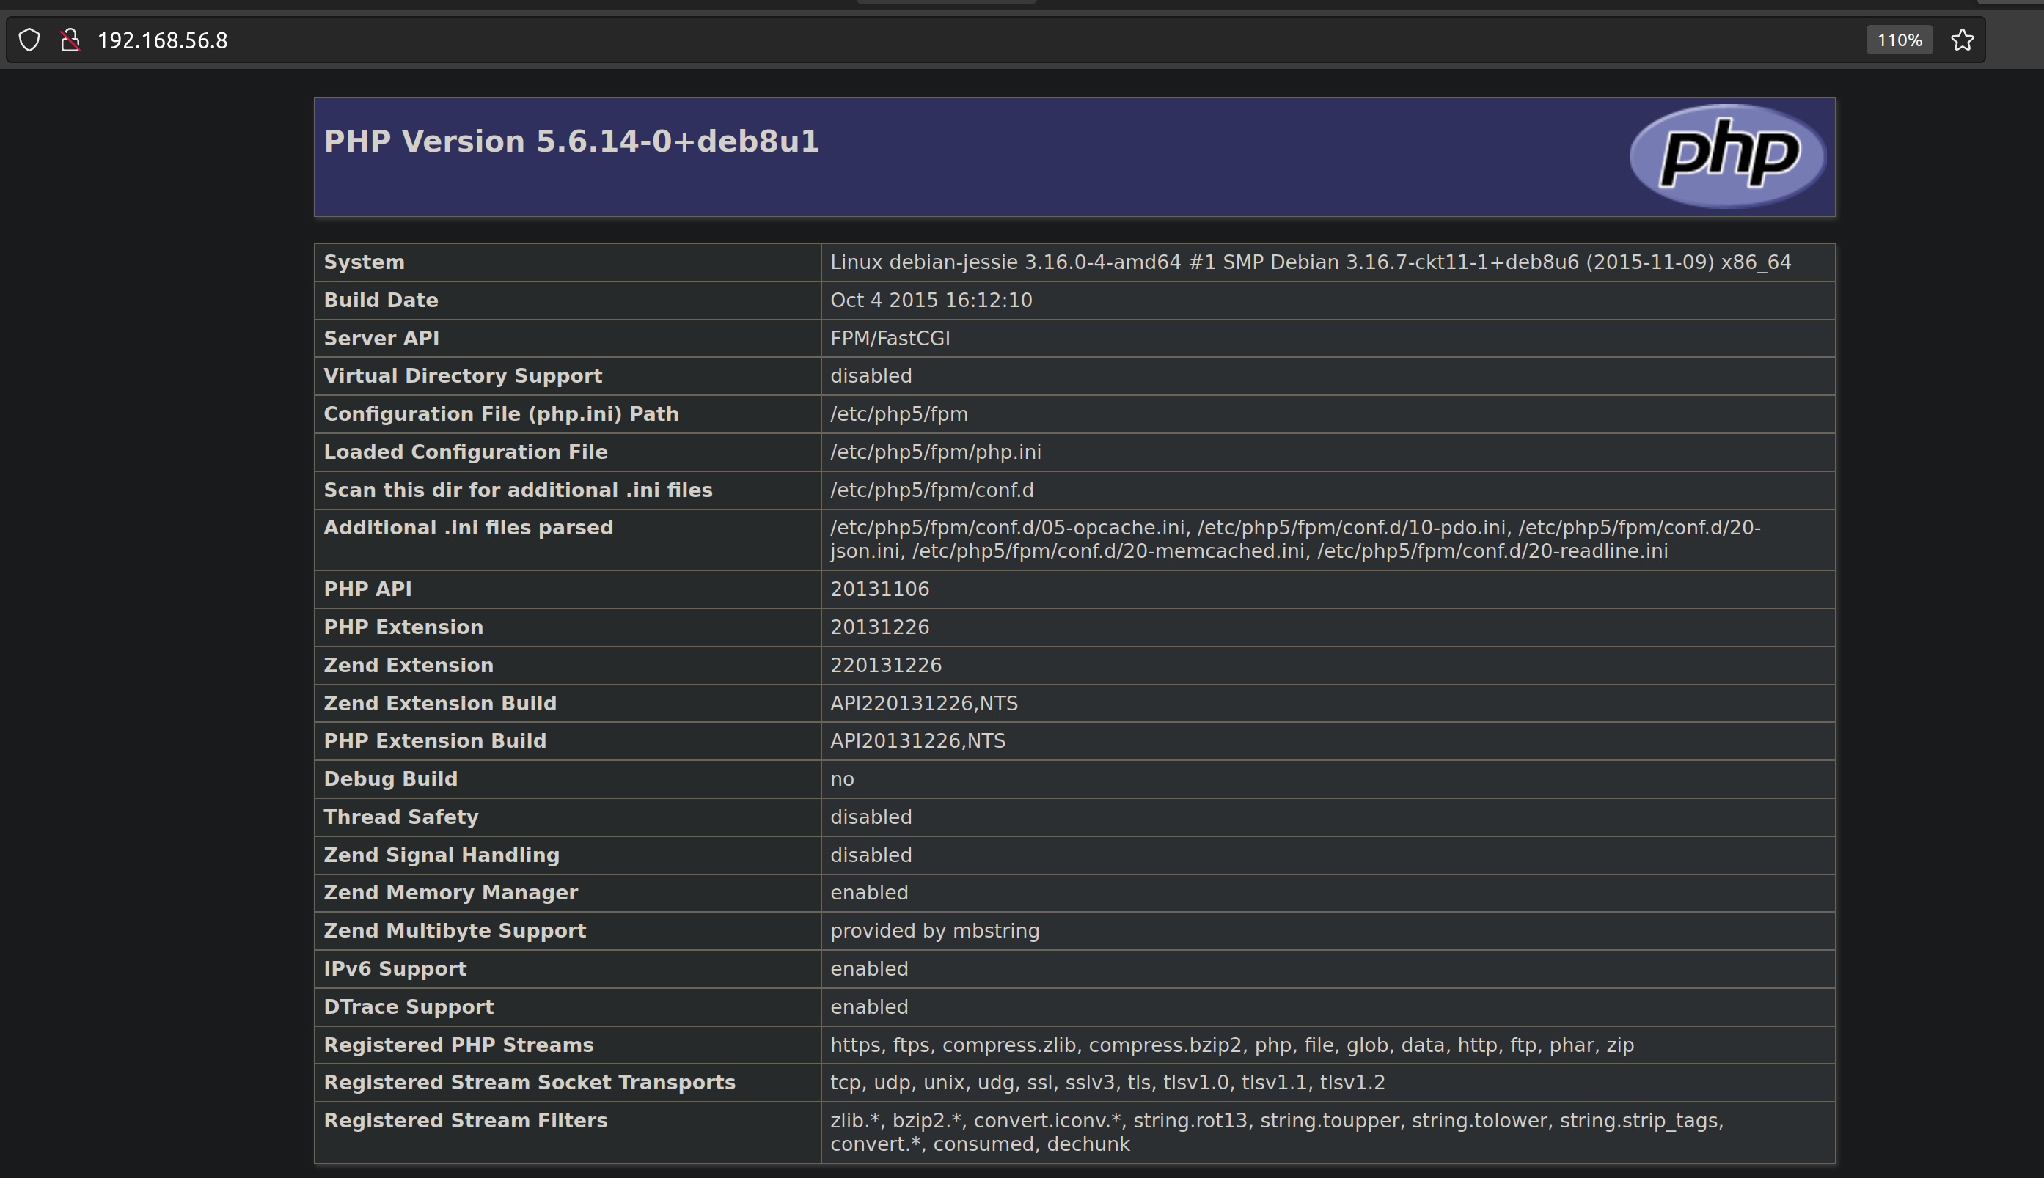Image resolution: width=2044 pixels, height=1178 pixels.
Task: Click the Linux debian-jessie system value text
Action: click(x=1310, y=262)
